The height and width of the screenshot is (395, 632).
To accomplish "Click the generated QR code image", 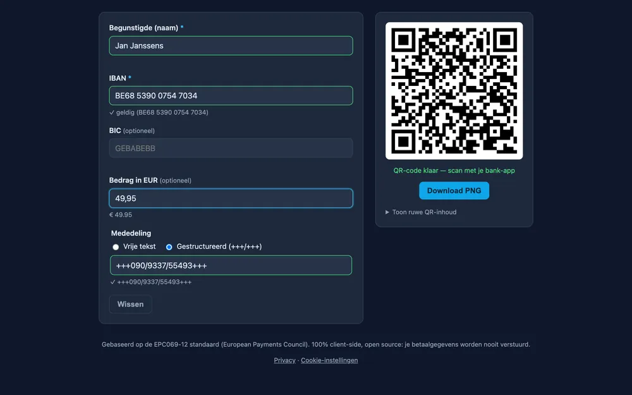I will pos(454,90).
